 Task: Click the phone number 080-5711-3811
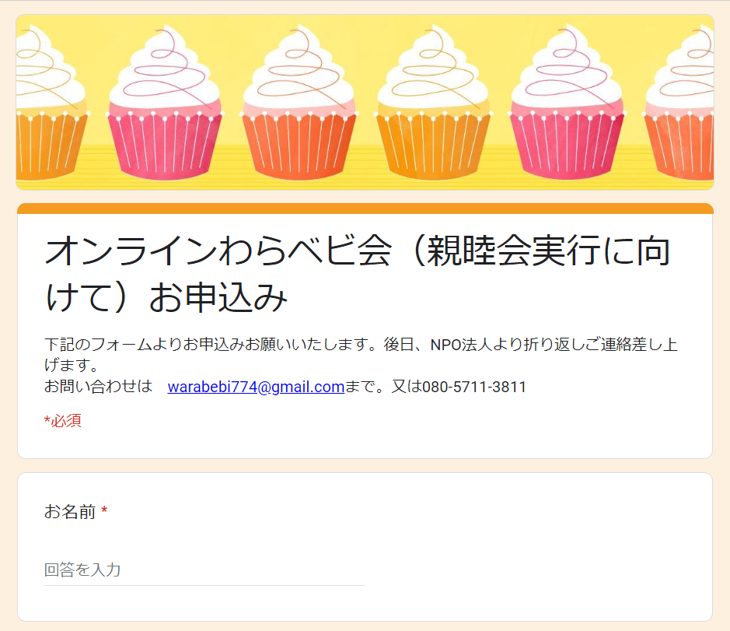(474, 387)
